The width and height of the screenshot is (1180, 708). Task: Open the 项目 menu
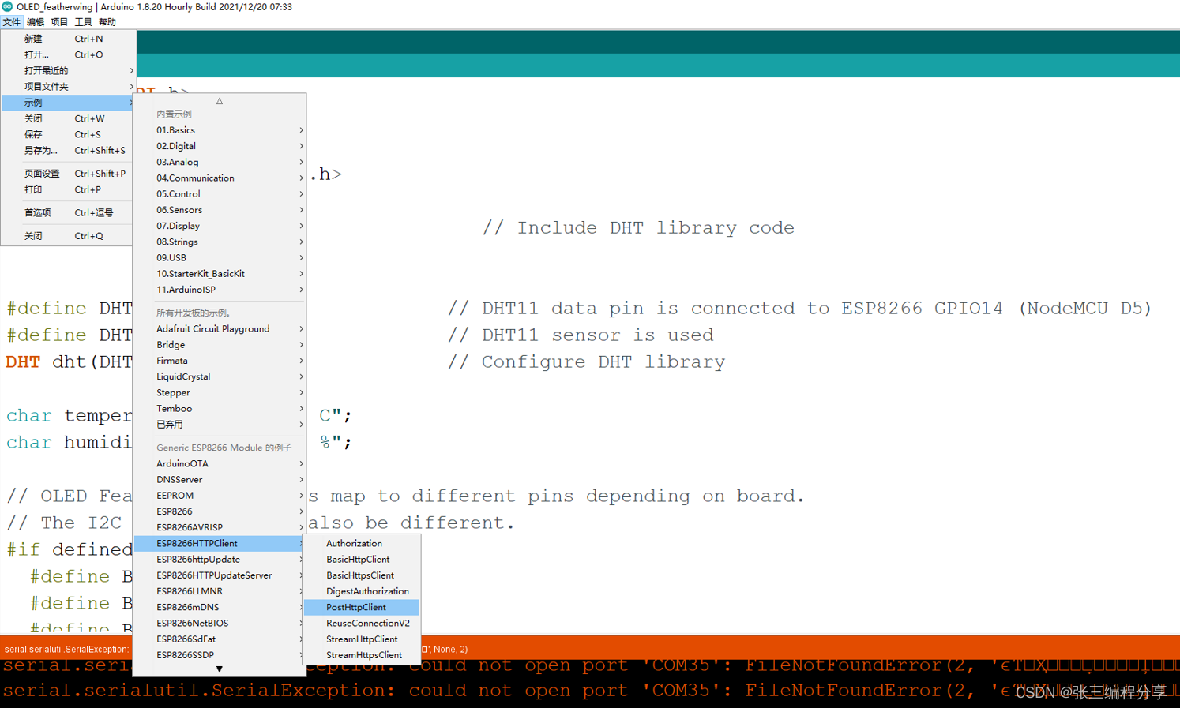pos(59,22)
